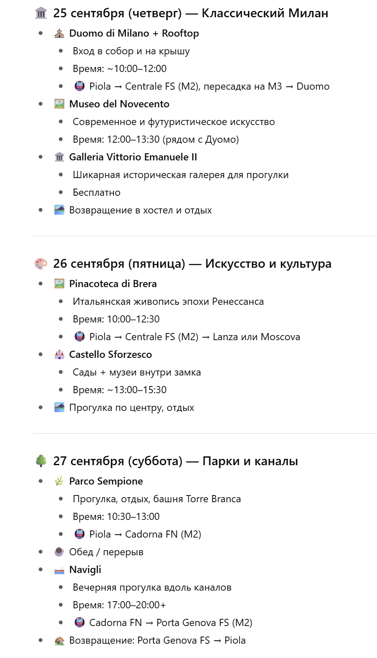Click the classical building emoji beside 25 сентября heading
The image size is (377, 658).
(41, 13)
